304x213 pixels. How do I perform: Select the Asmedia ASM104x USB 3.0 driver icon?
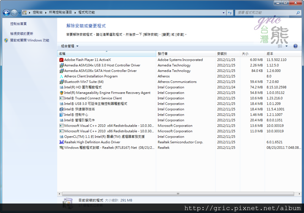coord(61,65)
